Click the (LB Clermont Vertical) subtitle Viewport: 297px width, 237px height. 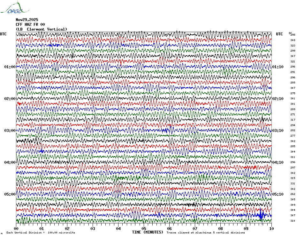[42, 29]
